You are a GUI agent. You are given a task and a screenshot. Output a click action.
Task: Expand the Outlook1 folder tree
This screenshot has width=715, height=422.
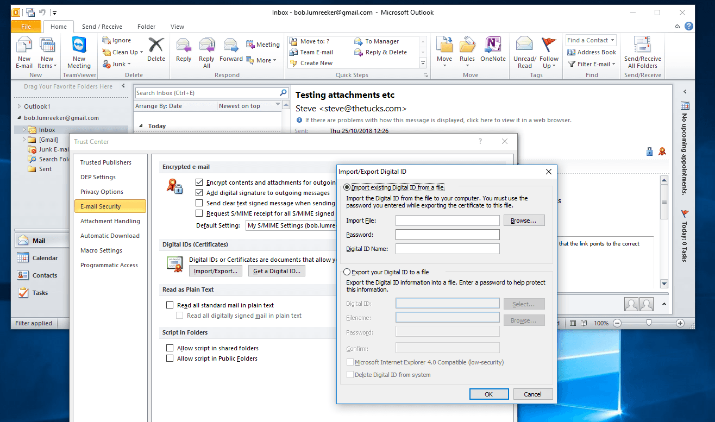click(20, 106)
